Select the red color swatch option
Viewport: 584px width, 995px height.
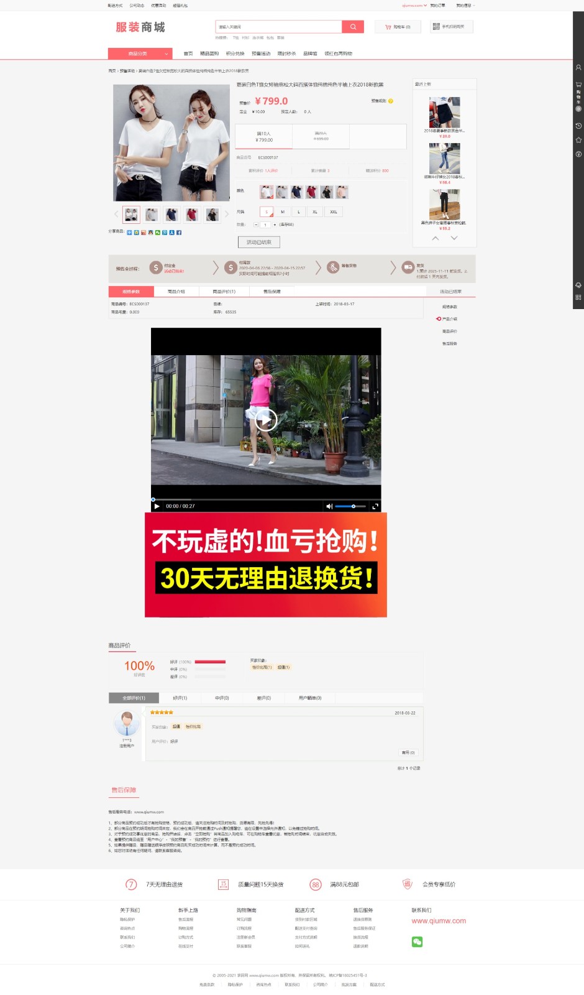click(312, 192)
